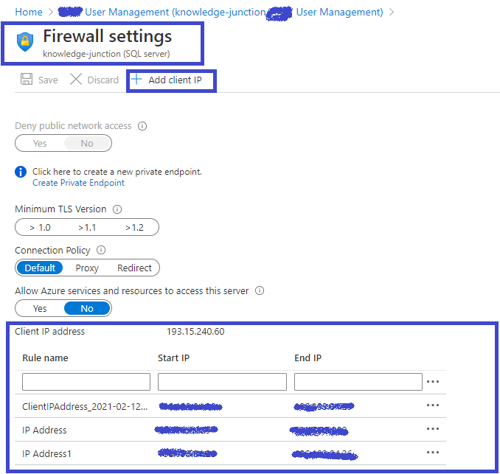
Task: Click the Rule name column header
Action: click(45, 358)
